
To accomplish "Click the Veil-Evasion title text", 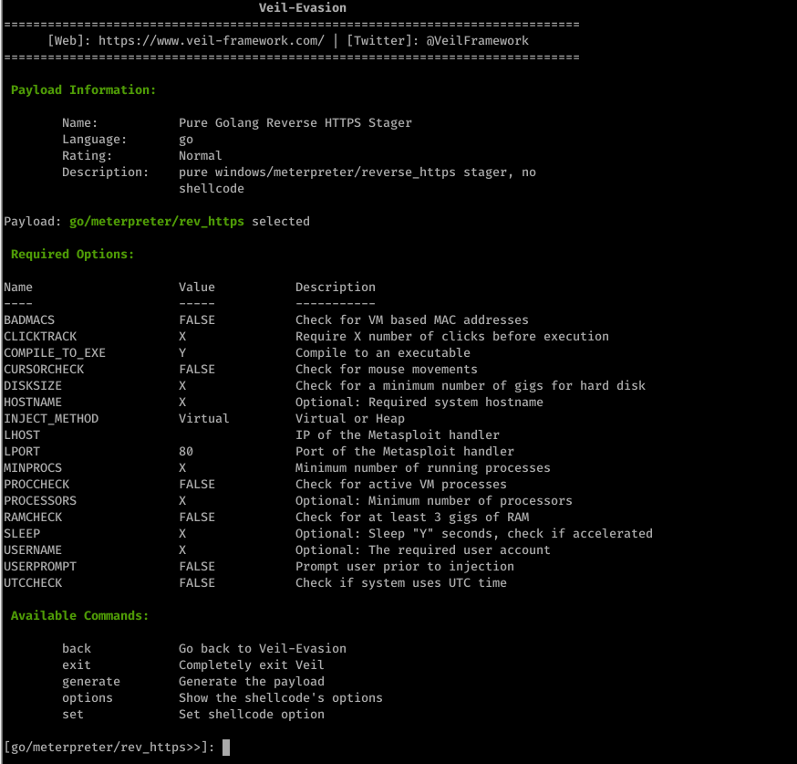I will coord(303,7).
